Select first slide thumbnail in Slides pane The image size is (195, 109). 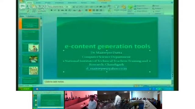[30, 24]
